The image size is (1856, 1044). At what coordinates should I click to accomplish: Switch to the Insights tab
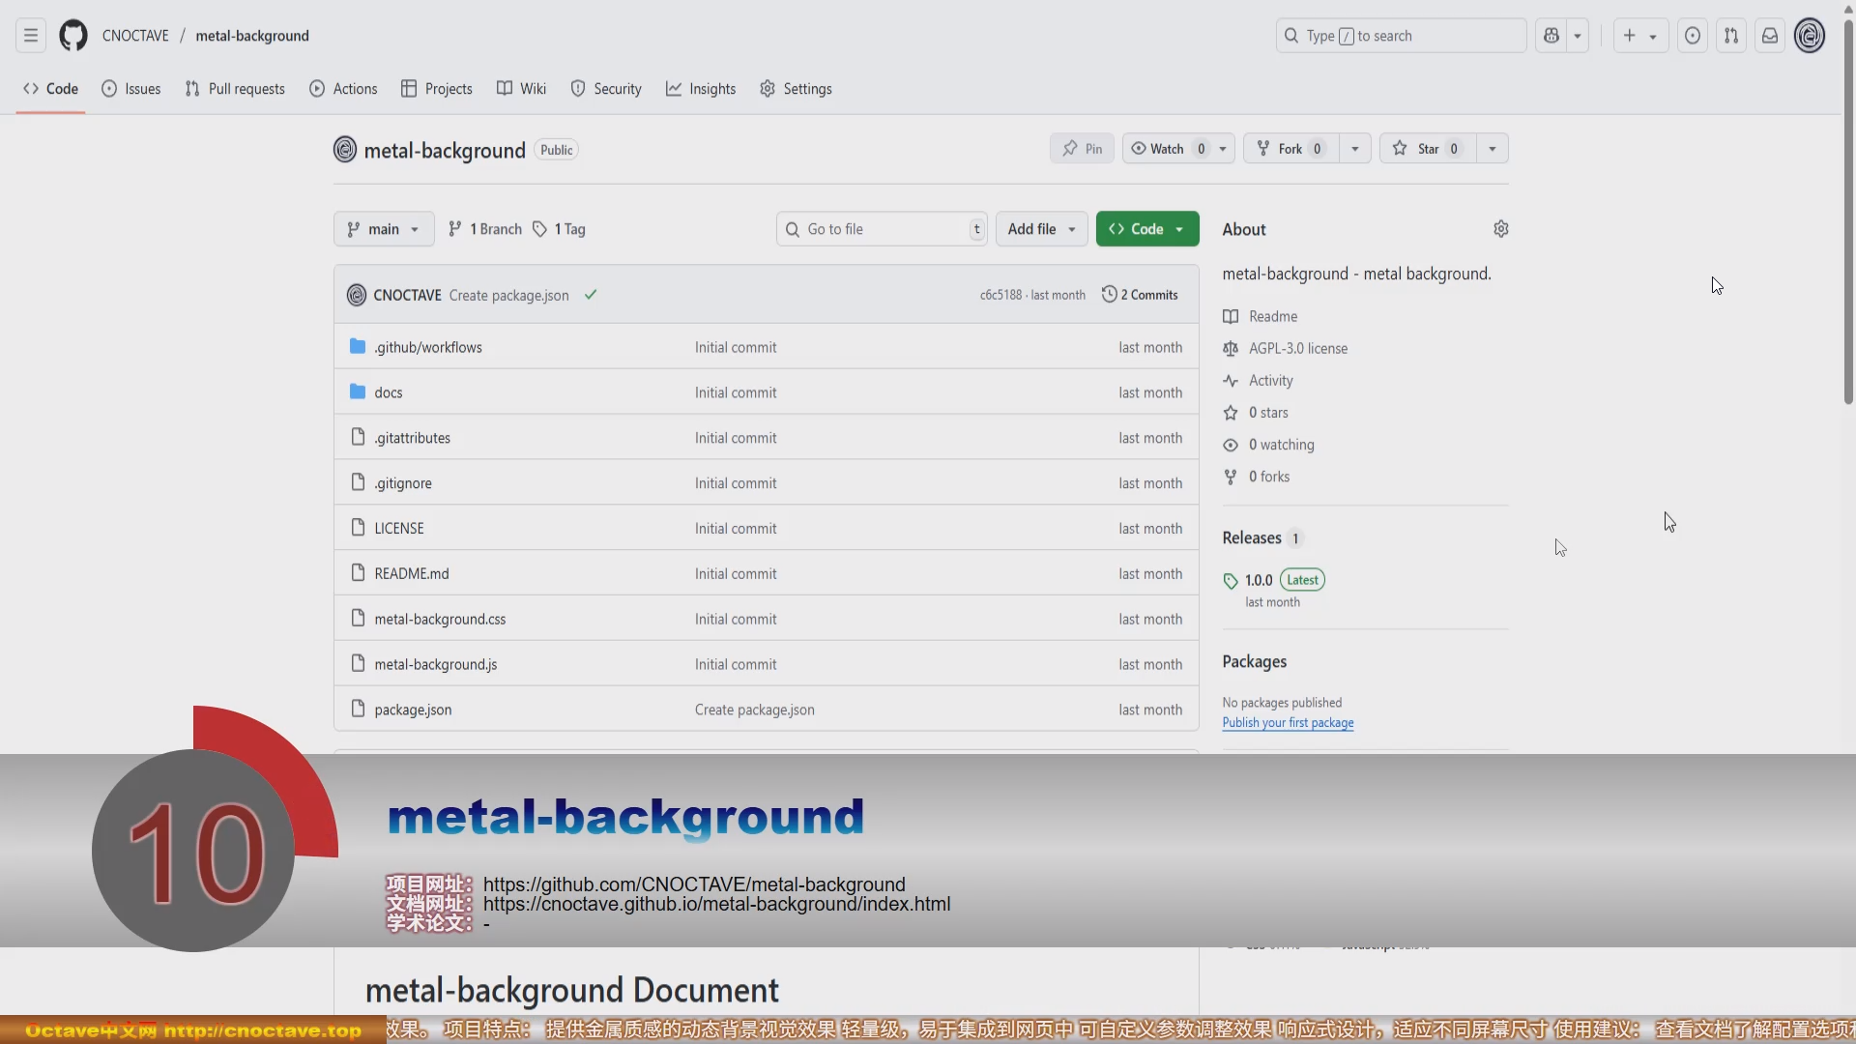(x=701, y=89)
